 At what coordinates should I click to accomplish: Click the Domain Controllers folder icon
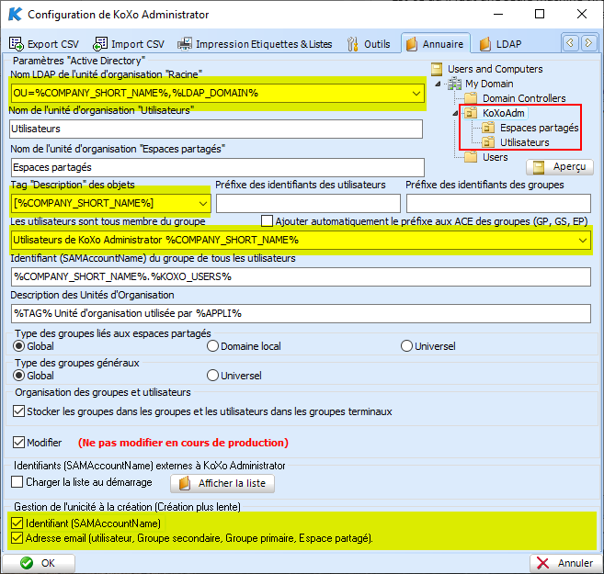(x=471, y=98)
